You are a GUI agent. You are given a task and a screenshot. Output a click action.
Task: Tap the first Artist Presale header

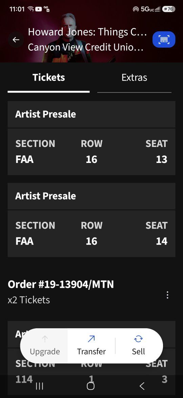[91, 114]
